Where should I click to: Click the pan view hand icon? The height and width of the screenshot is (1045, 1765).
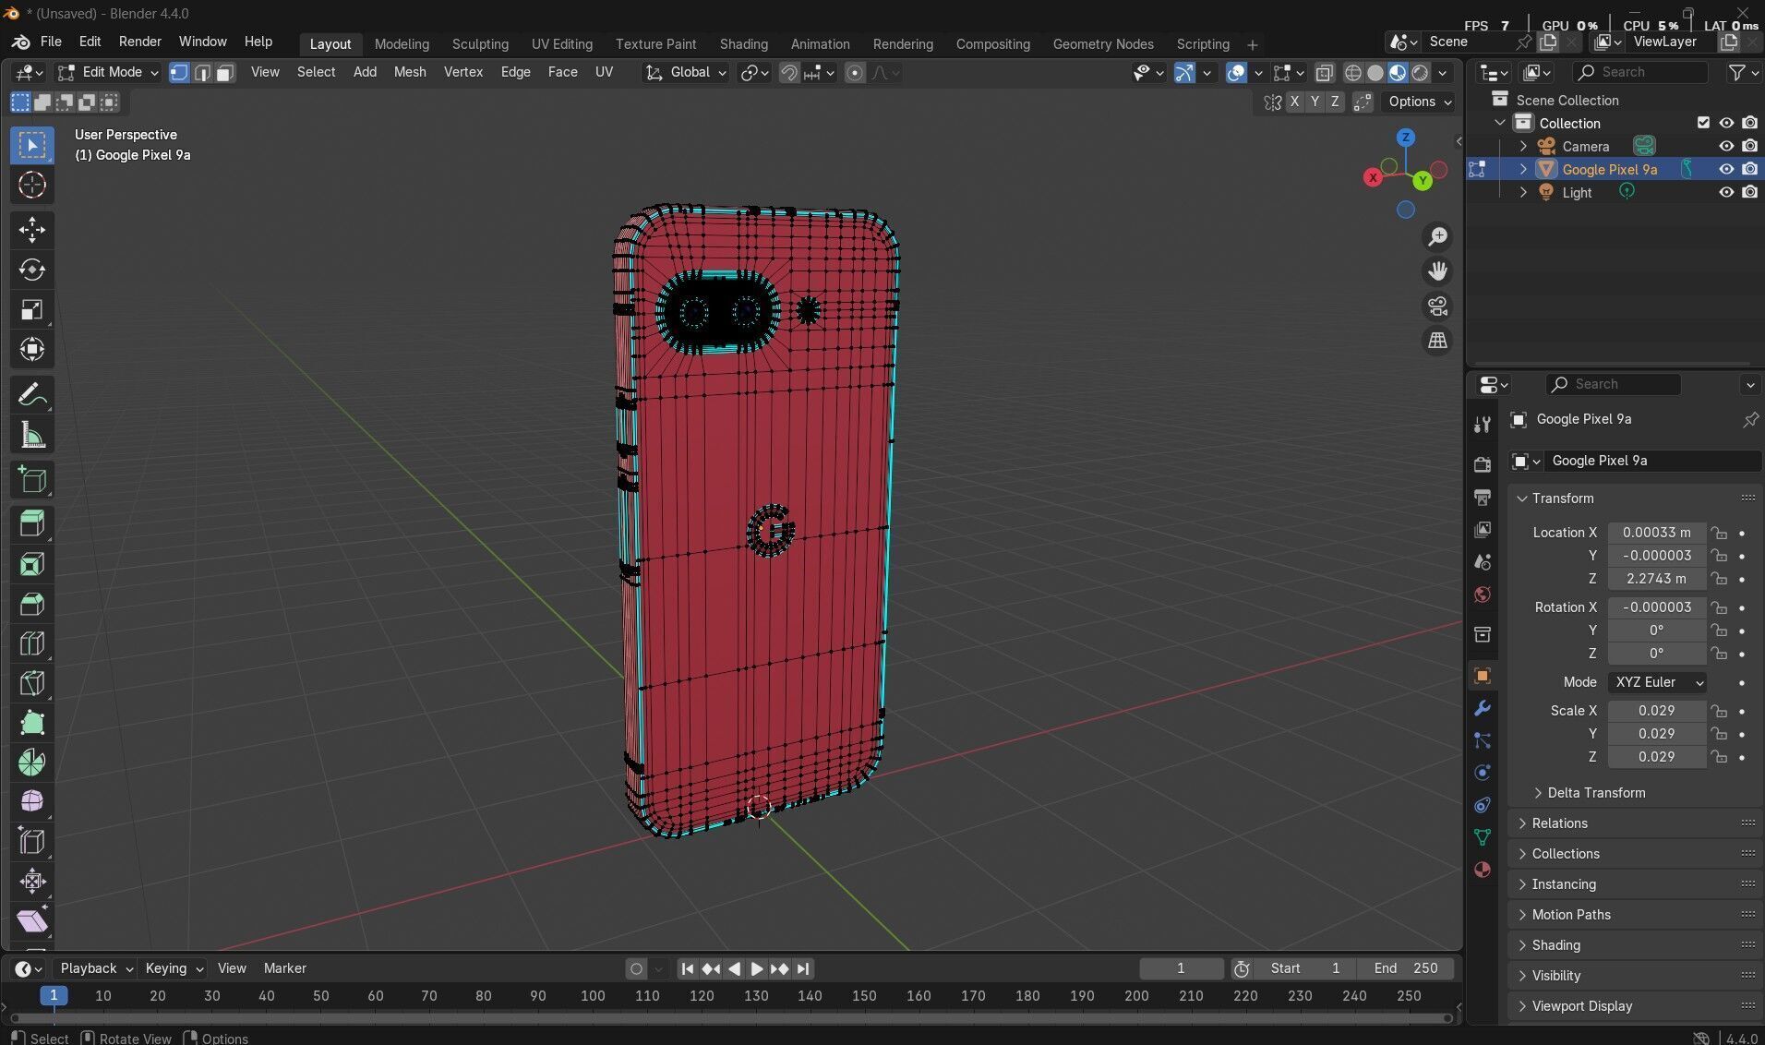[x=1437, y=271]
